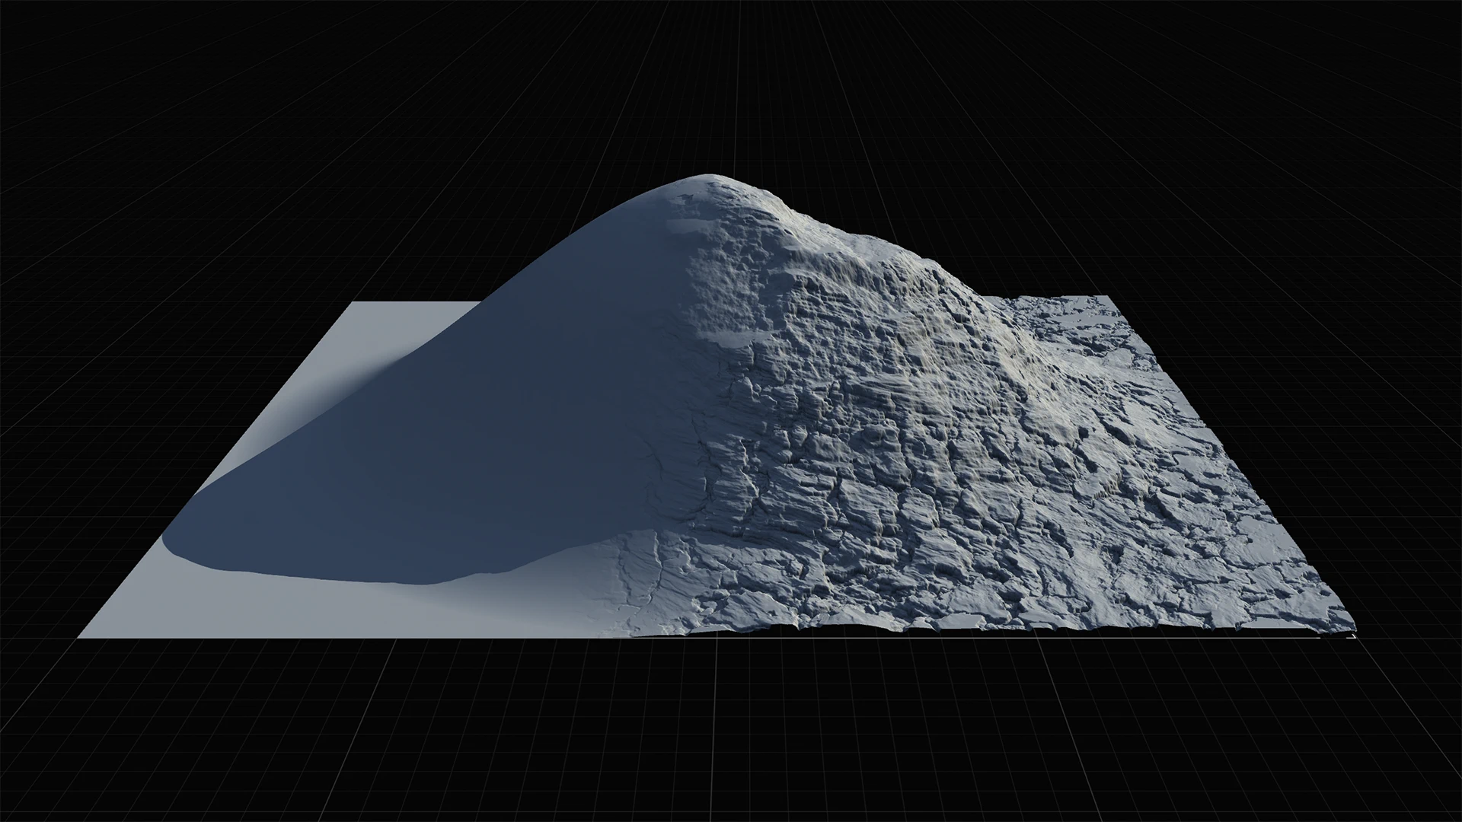
Task: Click empty grid area below the terrain
Action: coord(731,731)
